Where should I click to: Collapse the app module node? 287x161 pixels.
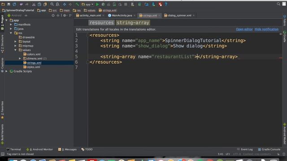click(7, 20)
